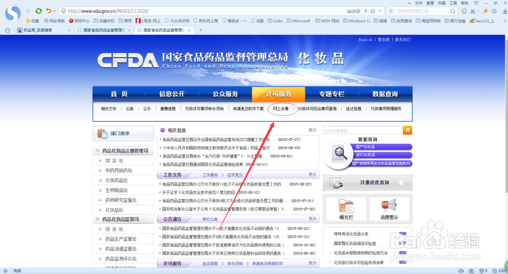This screenshot has width=508, height=274.
Task: Refresh the page with the green reload icon
Action: tap(39, 11)
